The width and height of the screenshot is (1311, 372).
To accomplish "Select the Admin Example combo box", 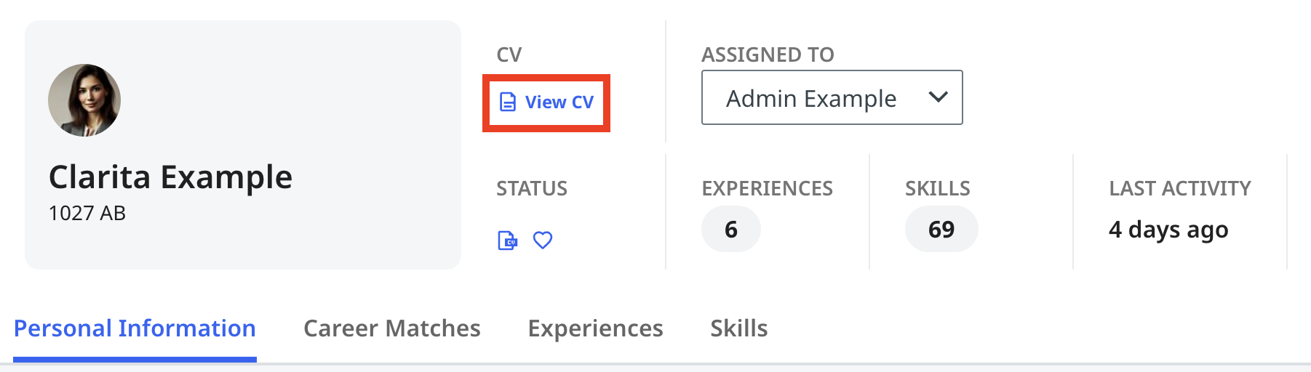I will [811, 98].
